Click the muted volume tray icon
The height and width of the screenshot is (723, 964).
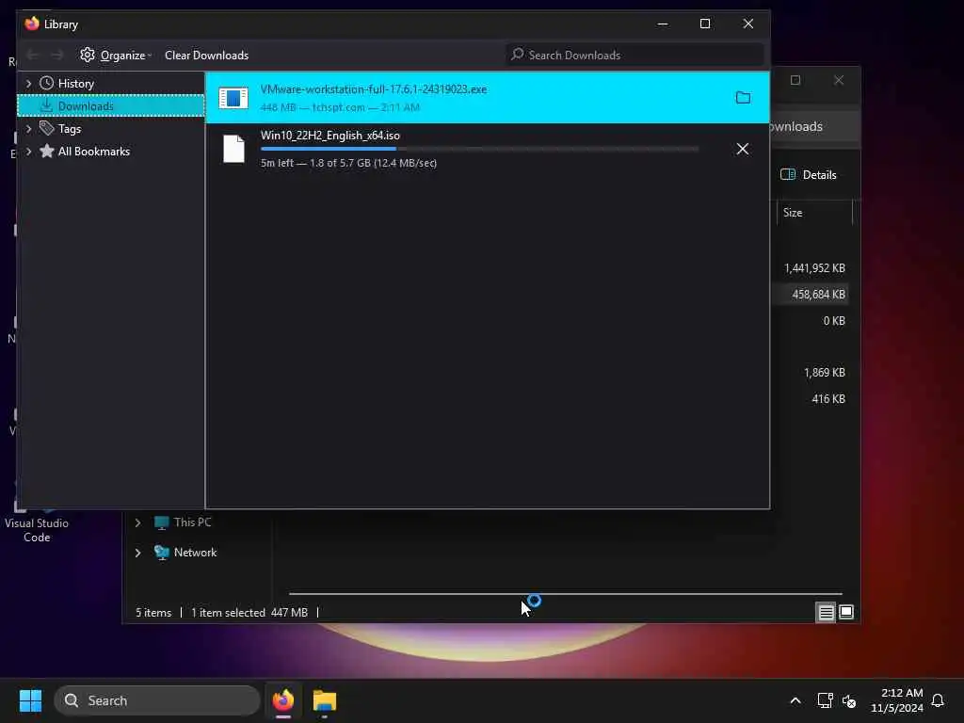[849, 700]
